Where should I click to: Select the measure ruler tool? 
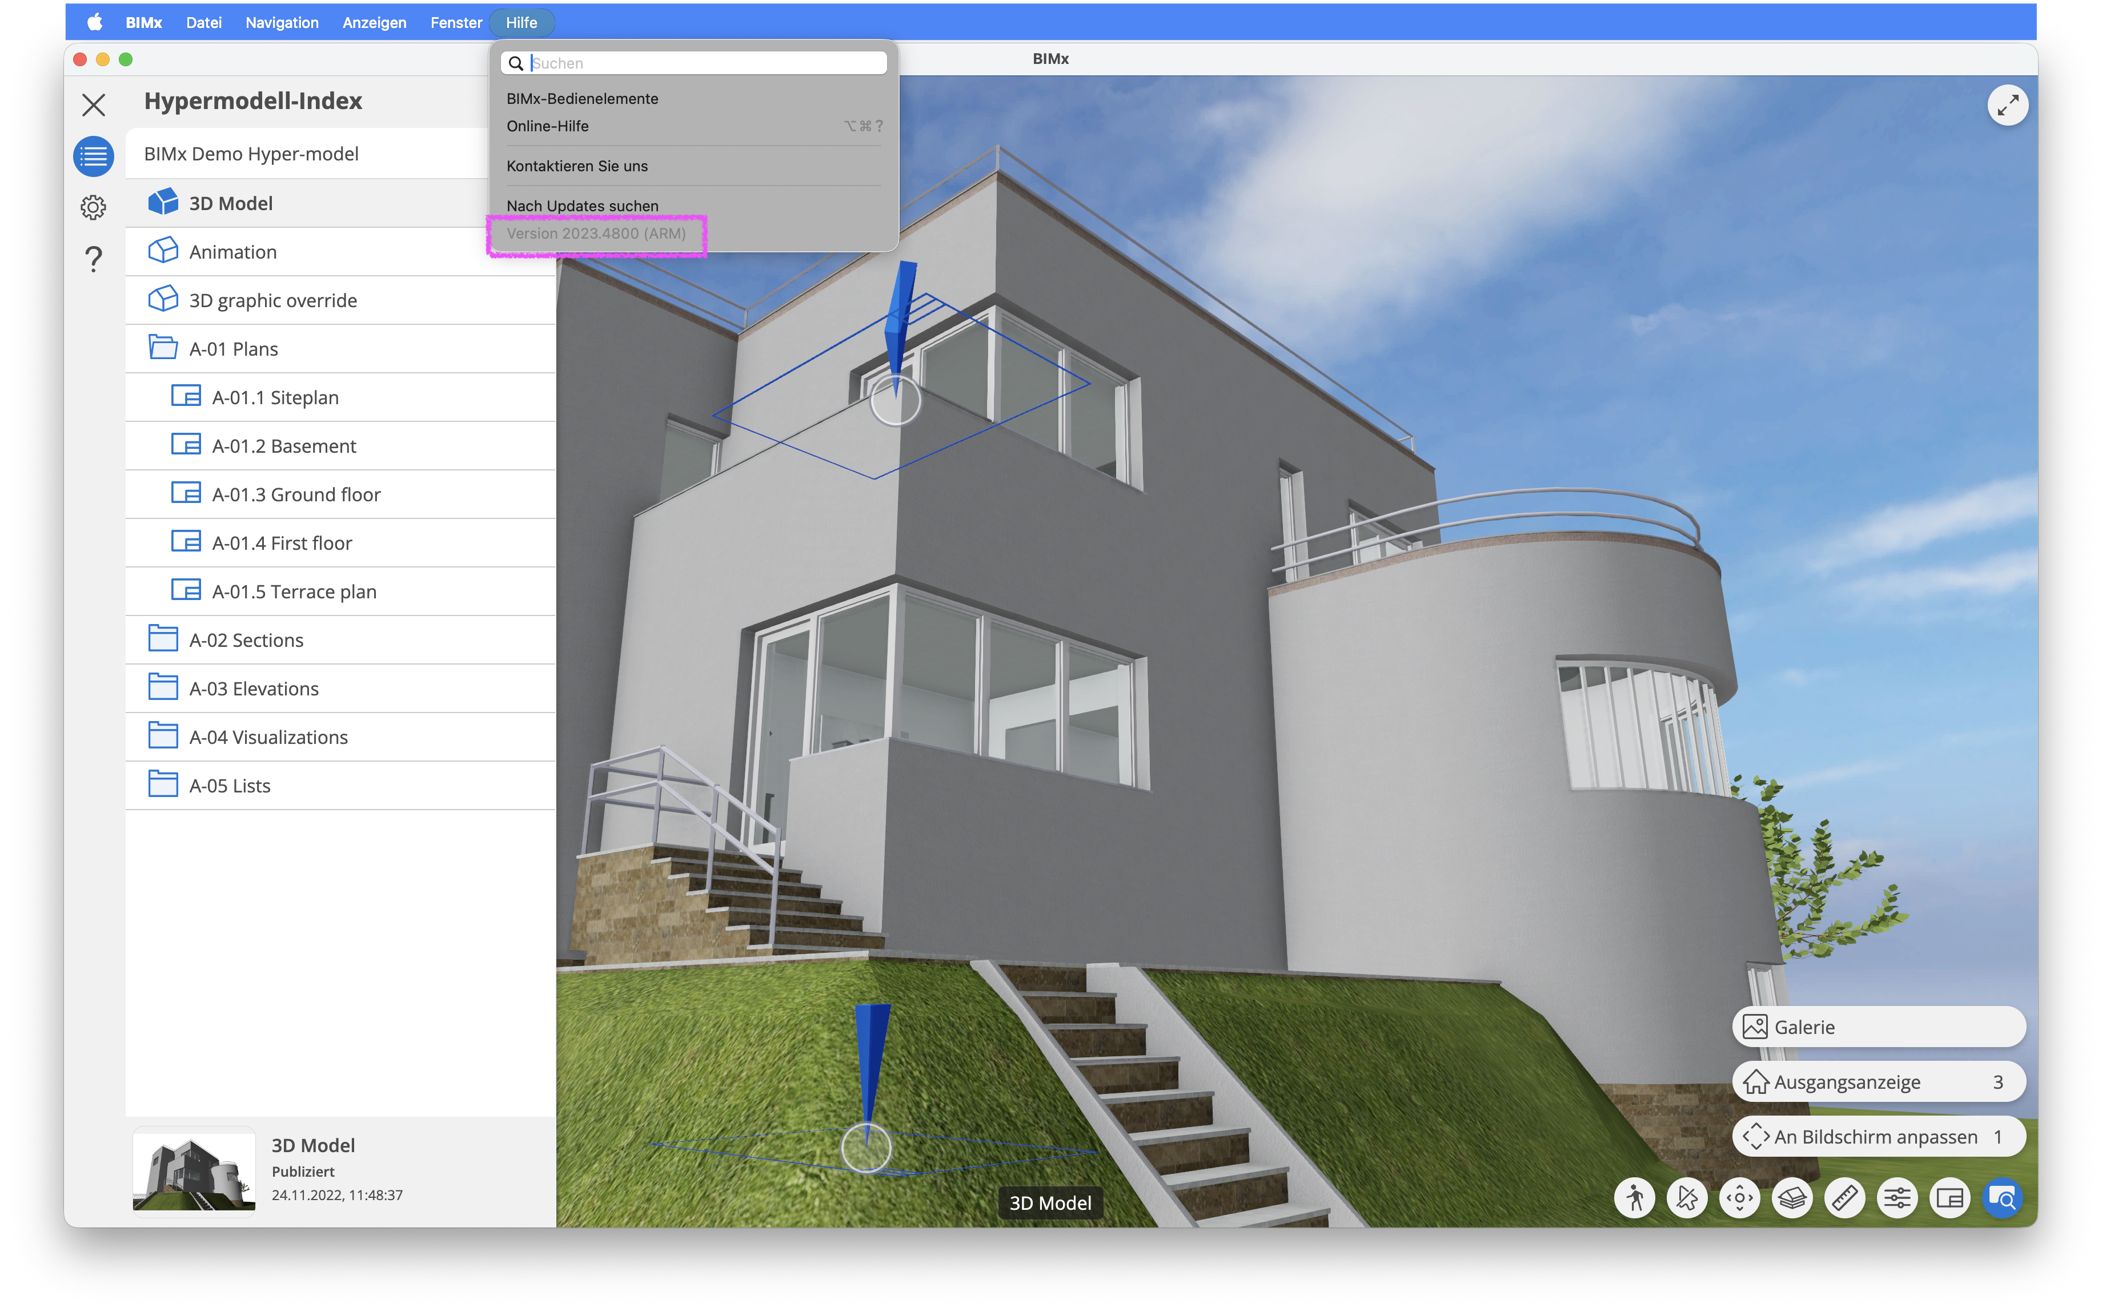tap(1844, 1198)
